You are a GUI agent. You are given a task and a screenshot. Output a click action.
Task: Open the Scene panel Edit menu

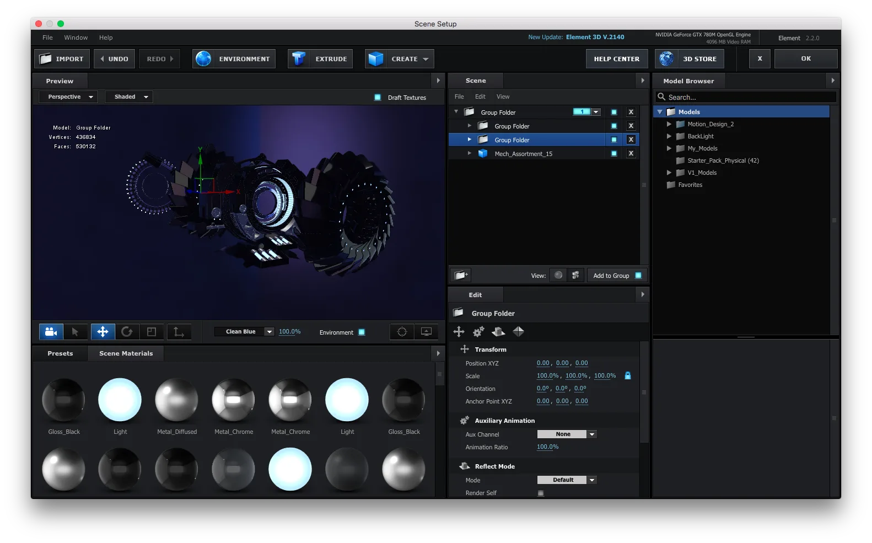click(x=480, y=96)
